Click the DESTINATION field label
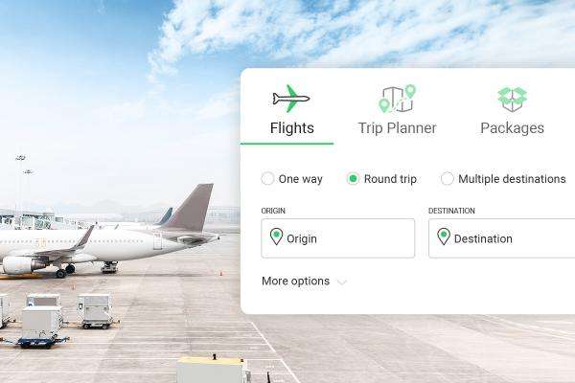This screenshot has height=383, width=575. (451, 211)
